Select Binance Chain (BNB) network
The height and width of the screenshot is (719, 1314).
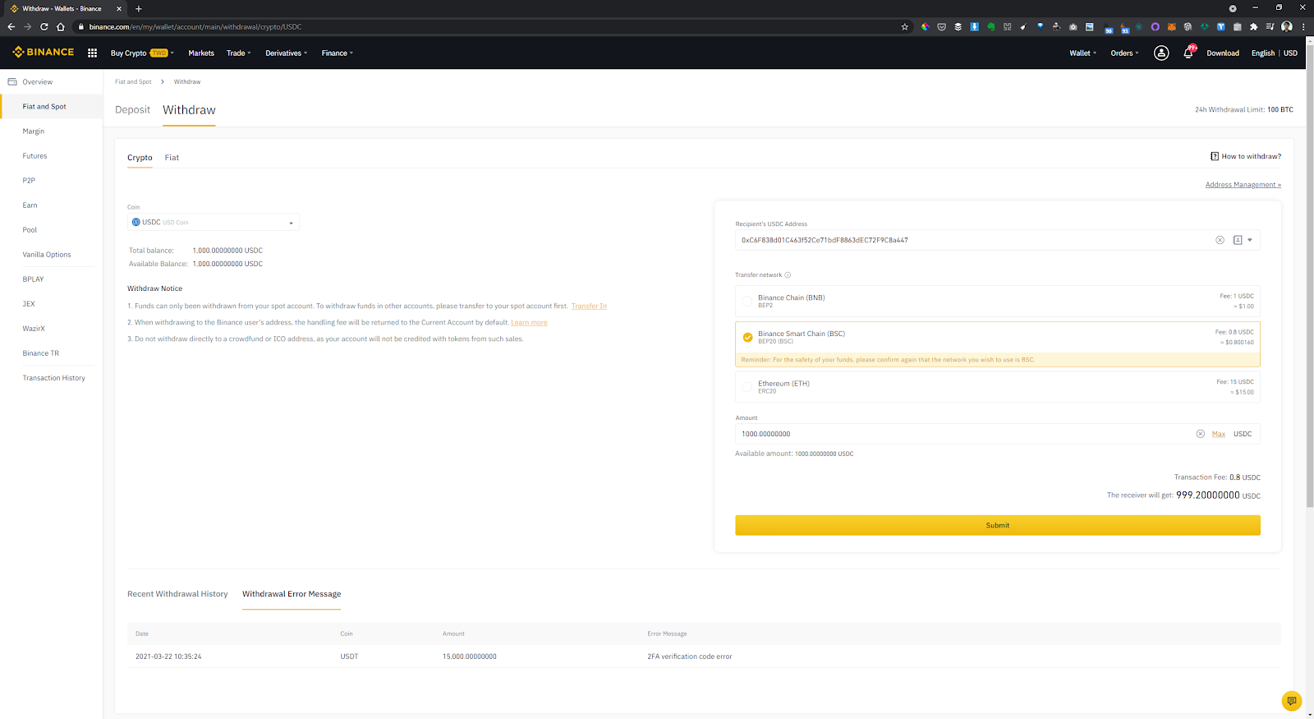[997, 301]
